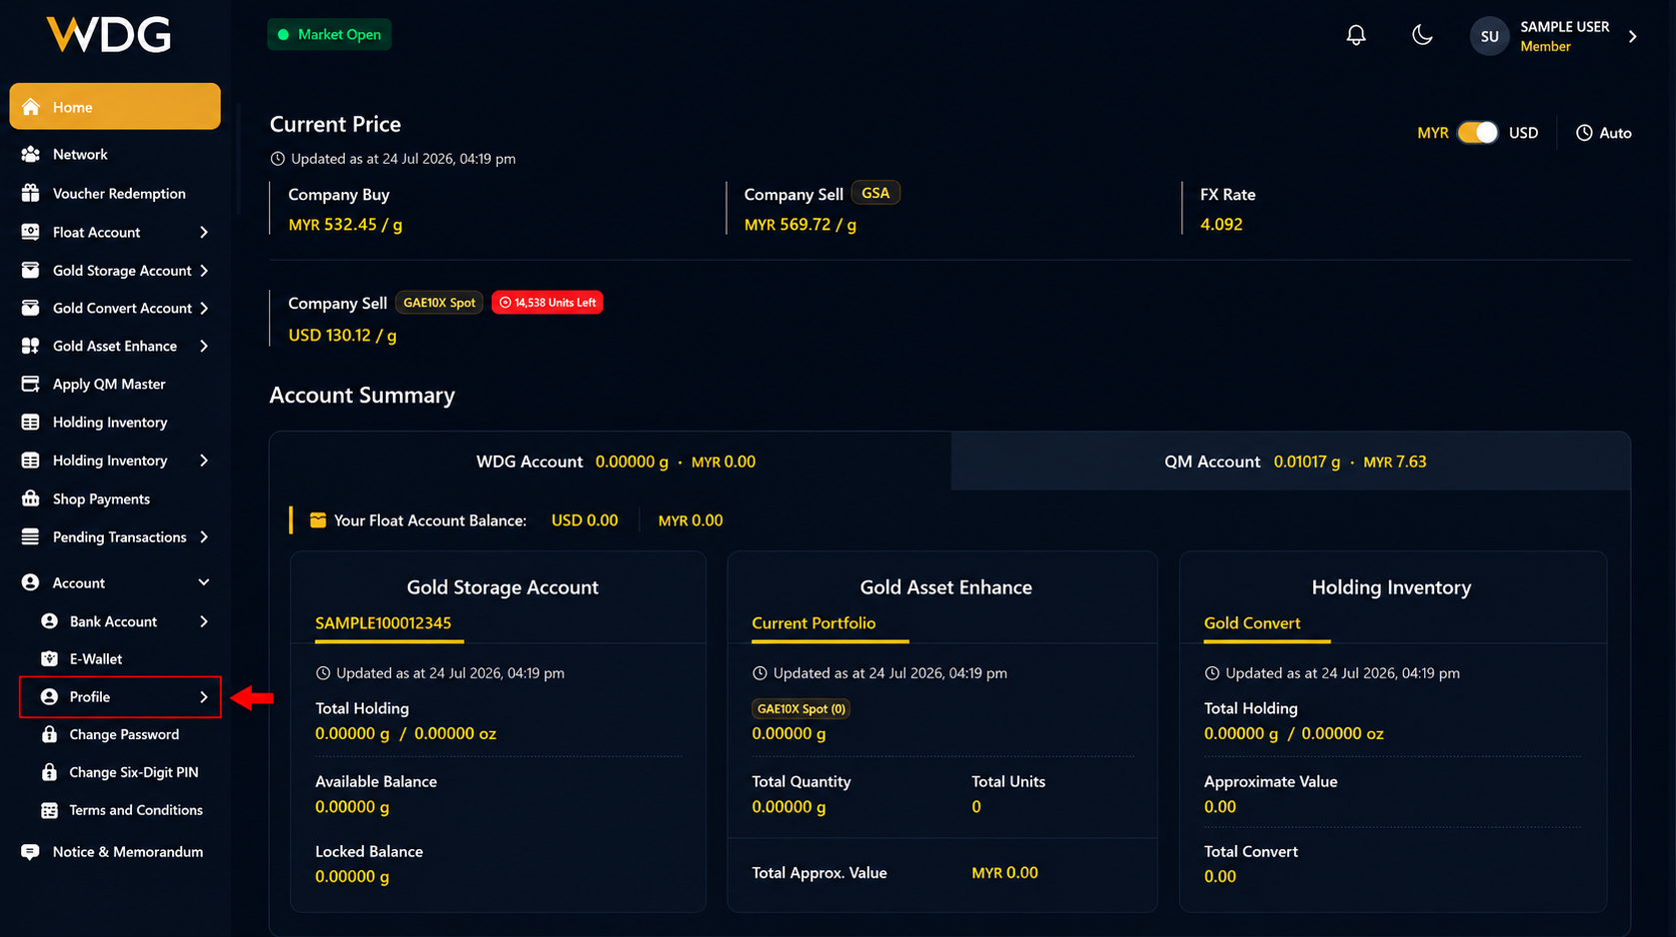Click the Company Sell price MYR 569.72 / g

tap(801, 225)
